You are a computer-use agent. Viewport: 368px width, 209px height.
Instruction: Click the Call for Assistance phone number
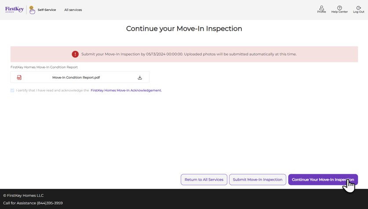(x=50, y=203)
